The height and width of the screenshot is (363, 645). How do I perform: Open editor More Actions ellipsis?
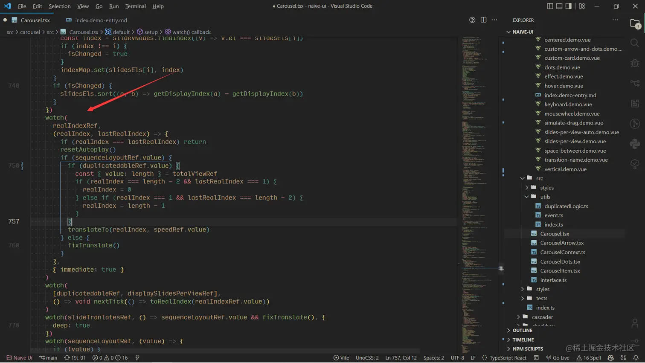494,20
